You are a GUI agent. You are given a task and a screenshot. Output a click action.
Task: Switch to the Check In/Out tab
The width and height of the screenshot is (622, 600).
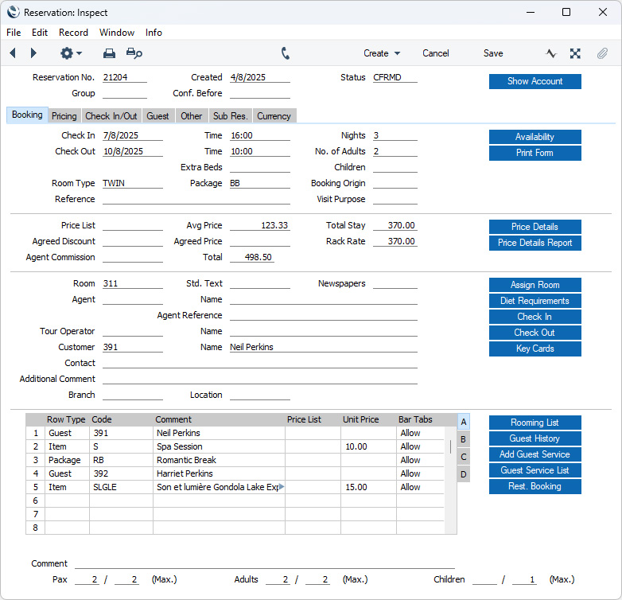pos(111,116)
